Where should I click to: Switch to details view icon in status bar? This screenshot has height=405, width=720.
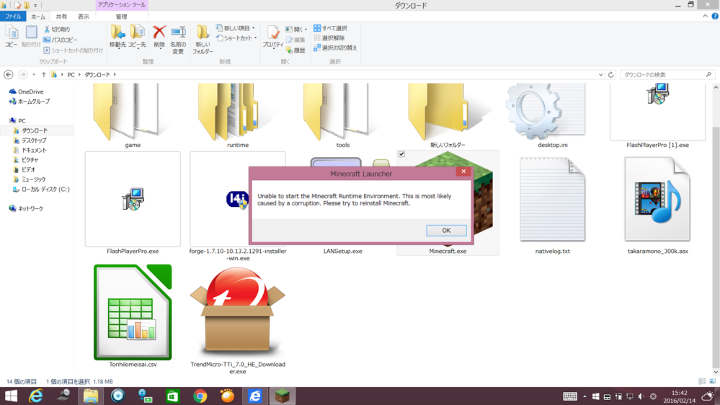point(702,381)
